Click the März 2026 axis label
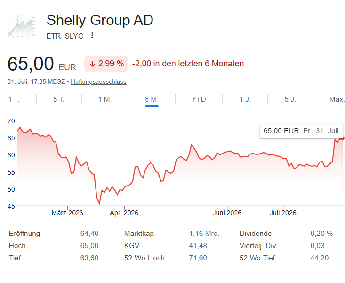The height and width of the screenshot is (283, 345). coord(67,213)
